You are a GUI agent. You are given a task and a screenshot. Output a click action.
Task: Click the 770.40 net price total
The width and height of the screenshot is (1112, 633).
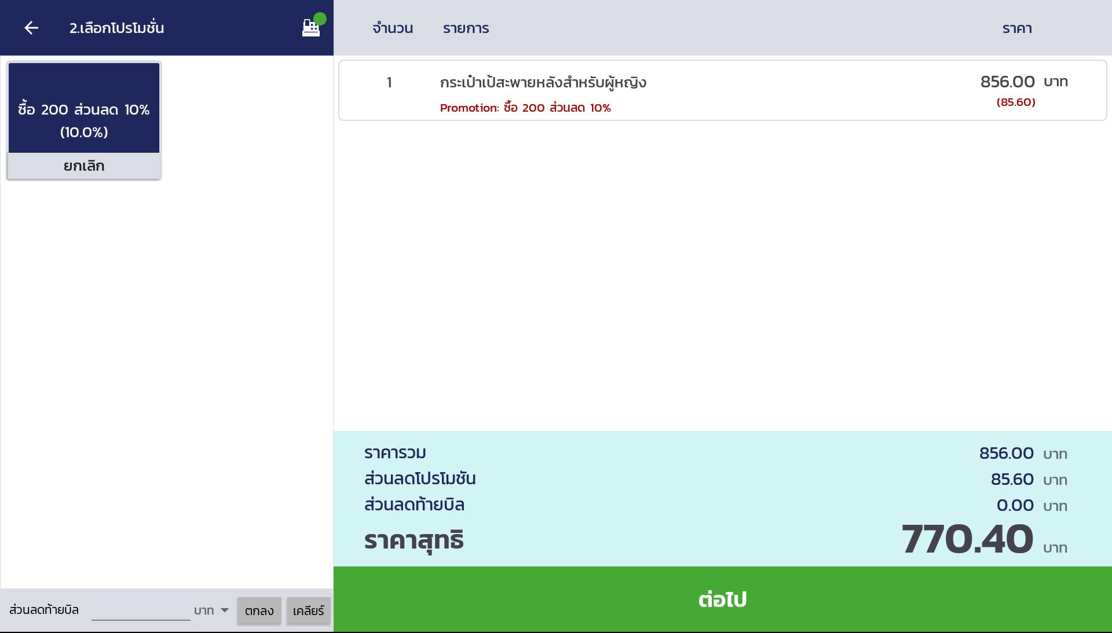tap(967, 539)
